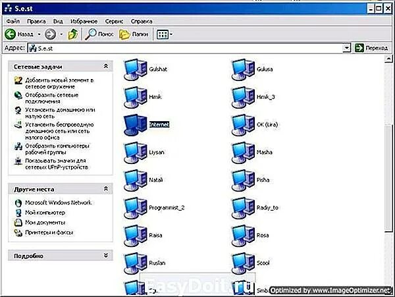Open the Views dropdown arrow
The width and height of the screenshot is (395, 297).
(x=171, y=34)
